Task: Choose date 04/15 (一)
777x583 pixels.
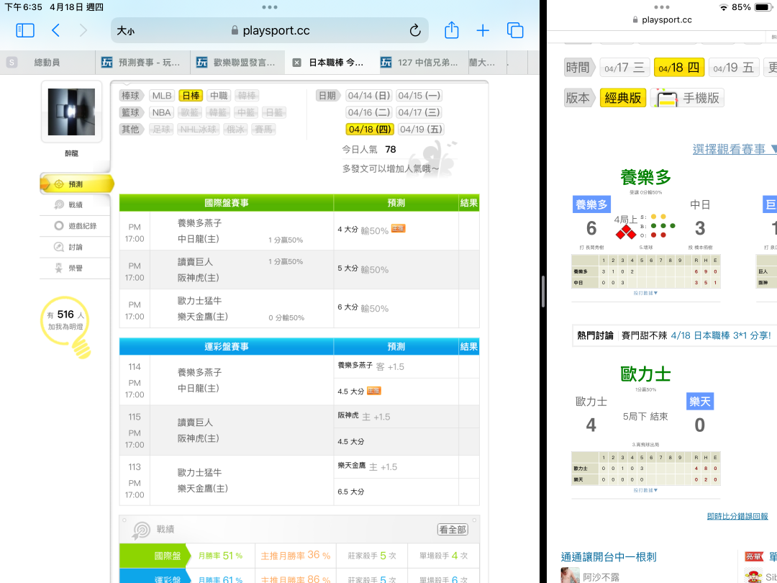Action: pyautogui.click(x=419, y=96)
